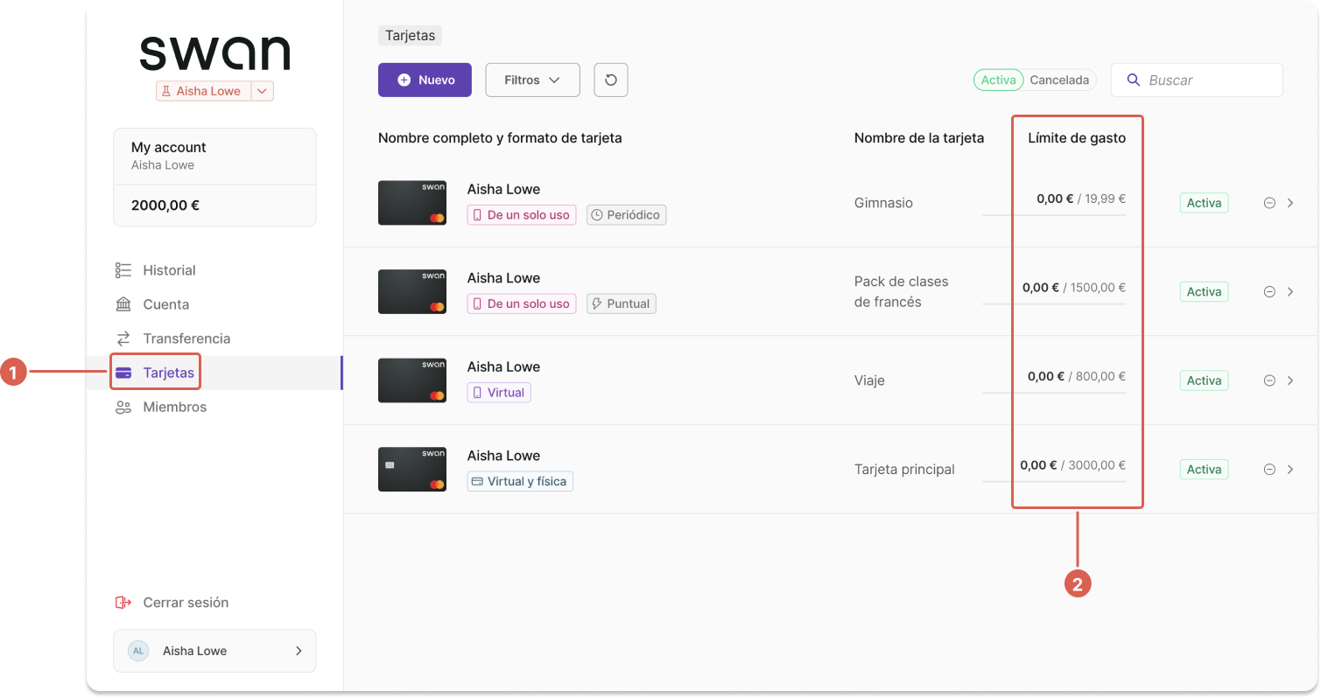1321x698 pixels.
Task: Show active cards with Activa toggle
Action: click(x=998, y=80)
